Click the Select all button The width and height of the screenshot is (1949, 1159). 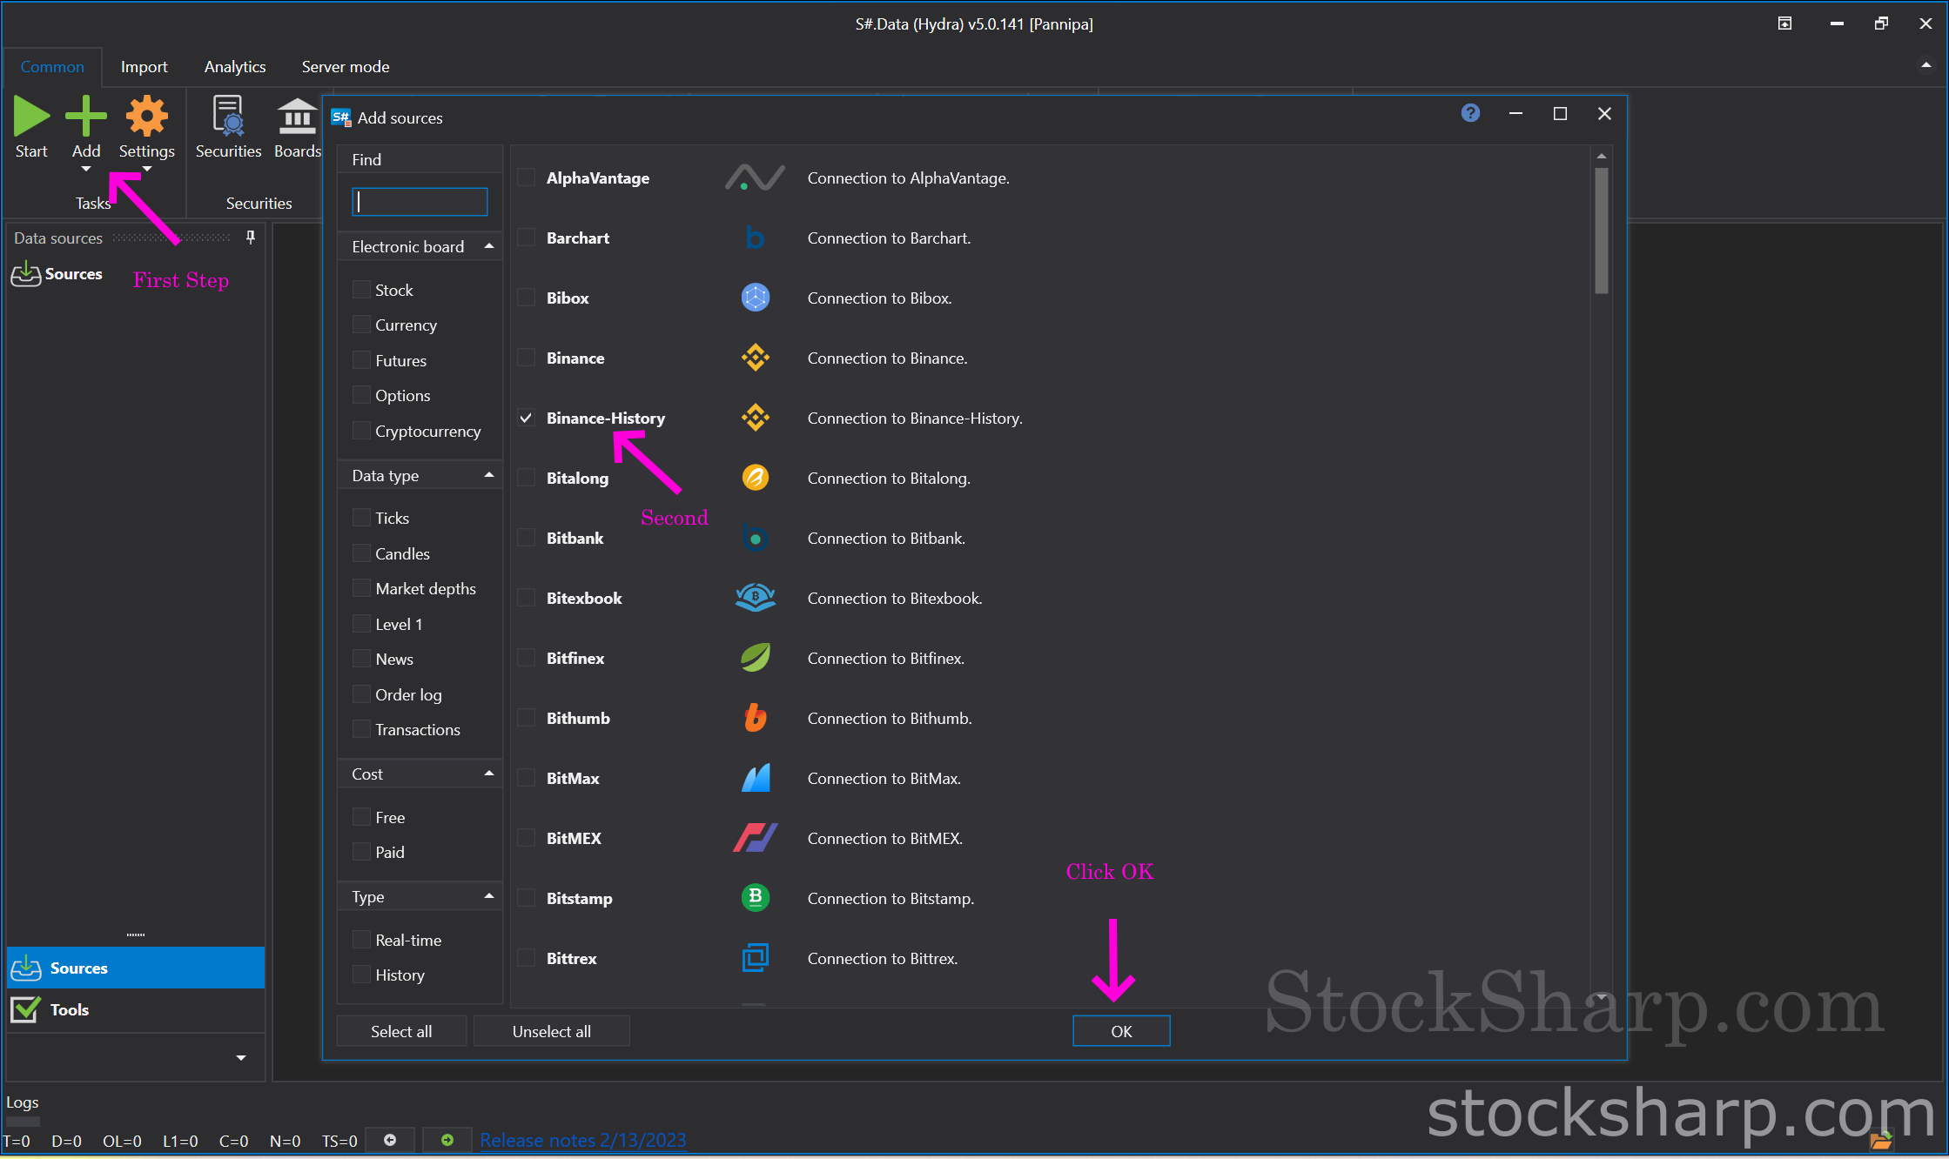[x=401, y=1031]
